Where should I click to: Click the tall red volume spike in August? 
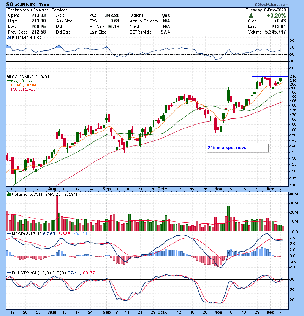click(x=57, y=214)
